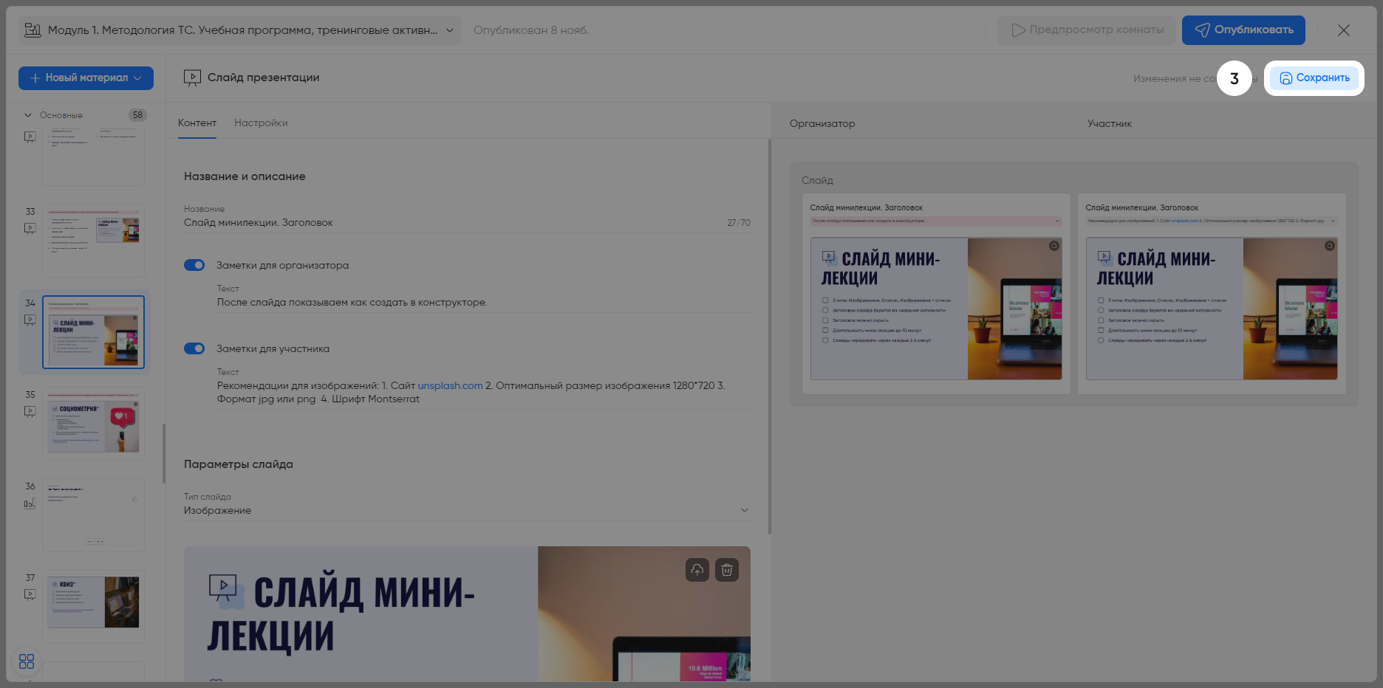The image size is (1383, 688).
Task: Toggle 'Заметки для организатора' switch
Action: 194,265
